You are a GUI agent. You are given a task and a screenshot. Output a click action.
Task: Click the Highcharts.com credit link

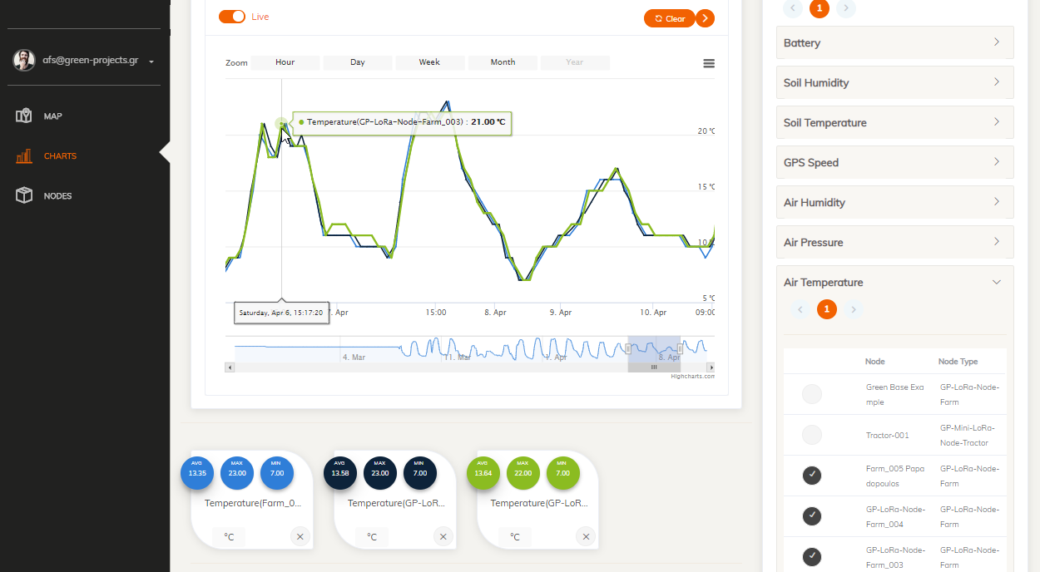[692, 377]
